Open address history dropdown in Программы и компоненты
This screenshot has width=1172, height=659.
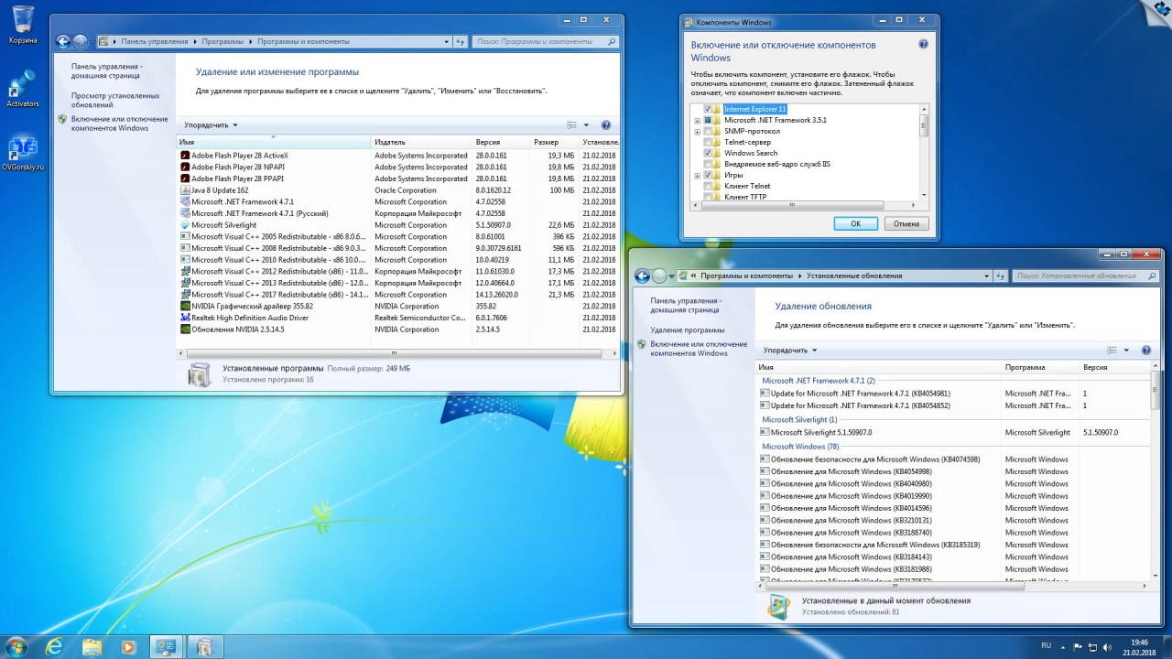point(446,41)
